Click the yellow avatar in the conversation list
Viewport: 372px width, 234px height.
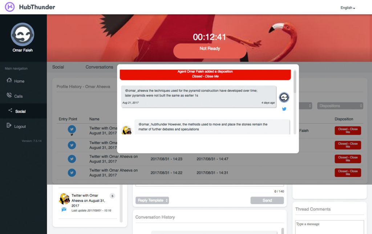64,199
